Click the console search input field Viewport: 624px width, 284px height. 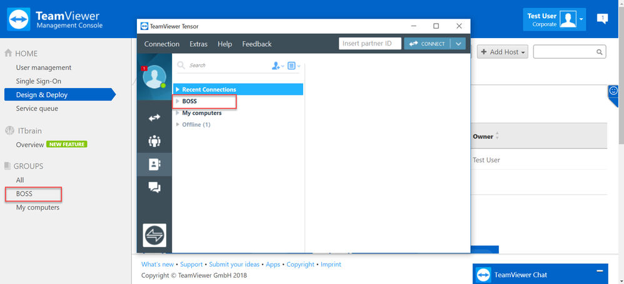pos(570,52)
